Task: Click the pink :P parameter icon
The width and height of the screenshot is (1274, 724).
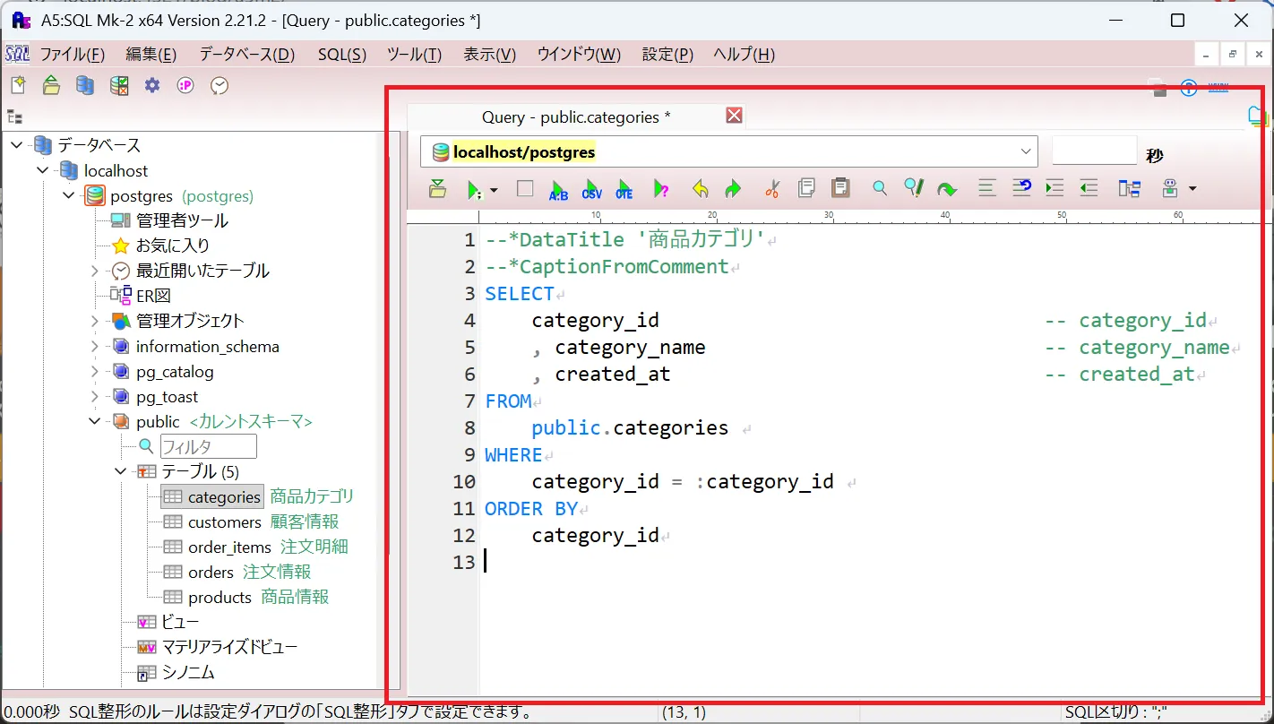Action: click(185, 85)
